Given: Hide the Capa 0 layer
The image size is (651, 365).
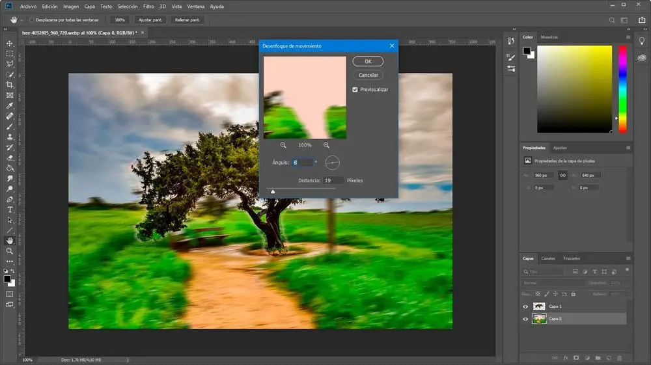Looking at the screenshot, I should point(525,319).
